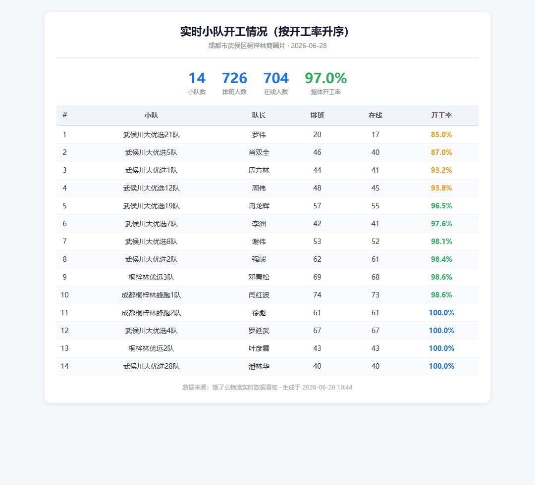535x485 pixels.
Task: Select team 武侯川大优选1队
Action: pyautogui.click(x=151, y=170)
